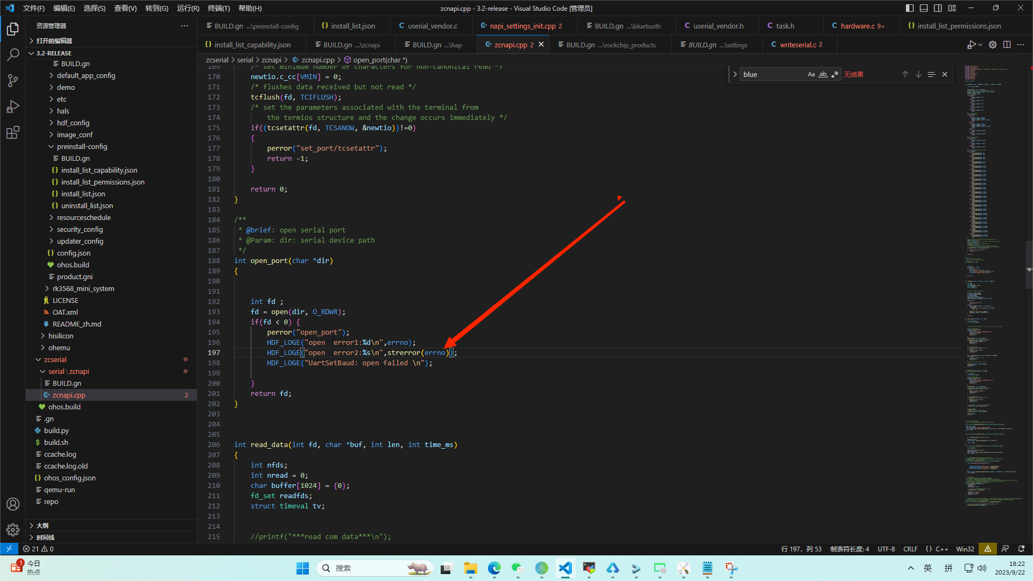
Task: Open the Search view in activity bar
Action: tap(13, 55)
